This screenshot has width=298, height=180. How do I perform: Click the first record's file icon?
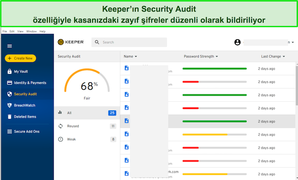[x=127, y=68]
